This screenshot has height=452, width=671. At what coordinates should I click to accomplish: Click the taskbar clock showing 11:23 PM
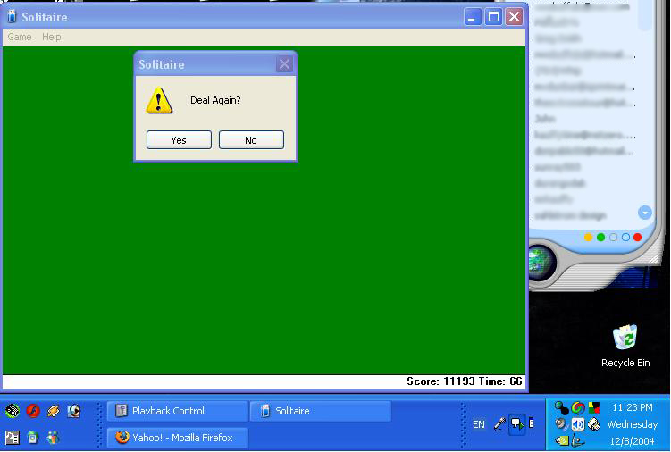[632, 408]
